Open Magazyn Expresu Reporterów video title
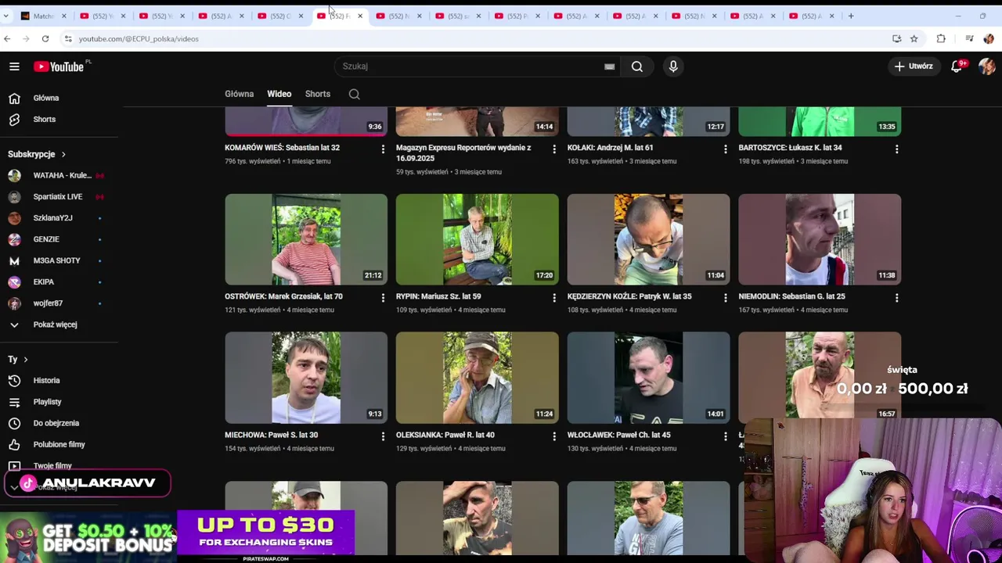 pyautogui.click(x=463, y=152)
